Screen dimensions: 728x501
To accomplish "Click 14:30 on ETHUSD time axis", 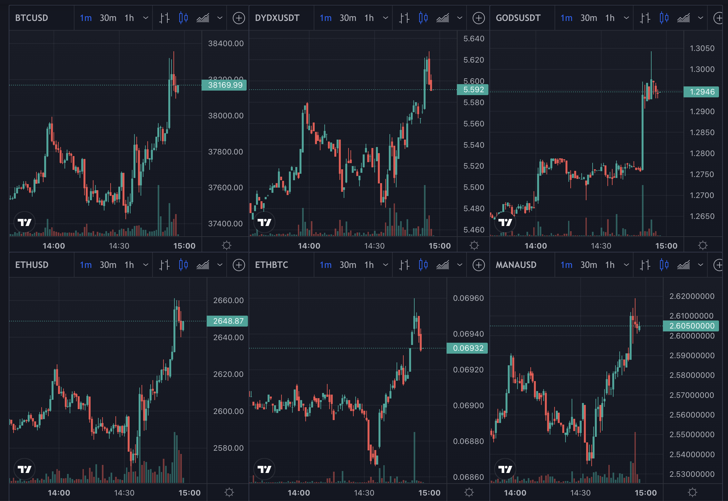I will click(x=124, y=493).
